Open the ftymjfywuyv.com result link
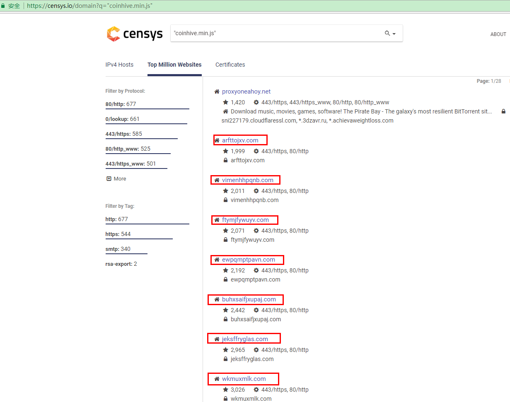 (x=245, y=220)
